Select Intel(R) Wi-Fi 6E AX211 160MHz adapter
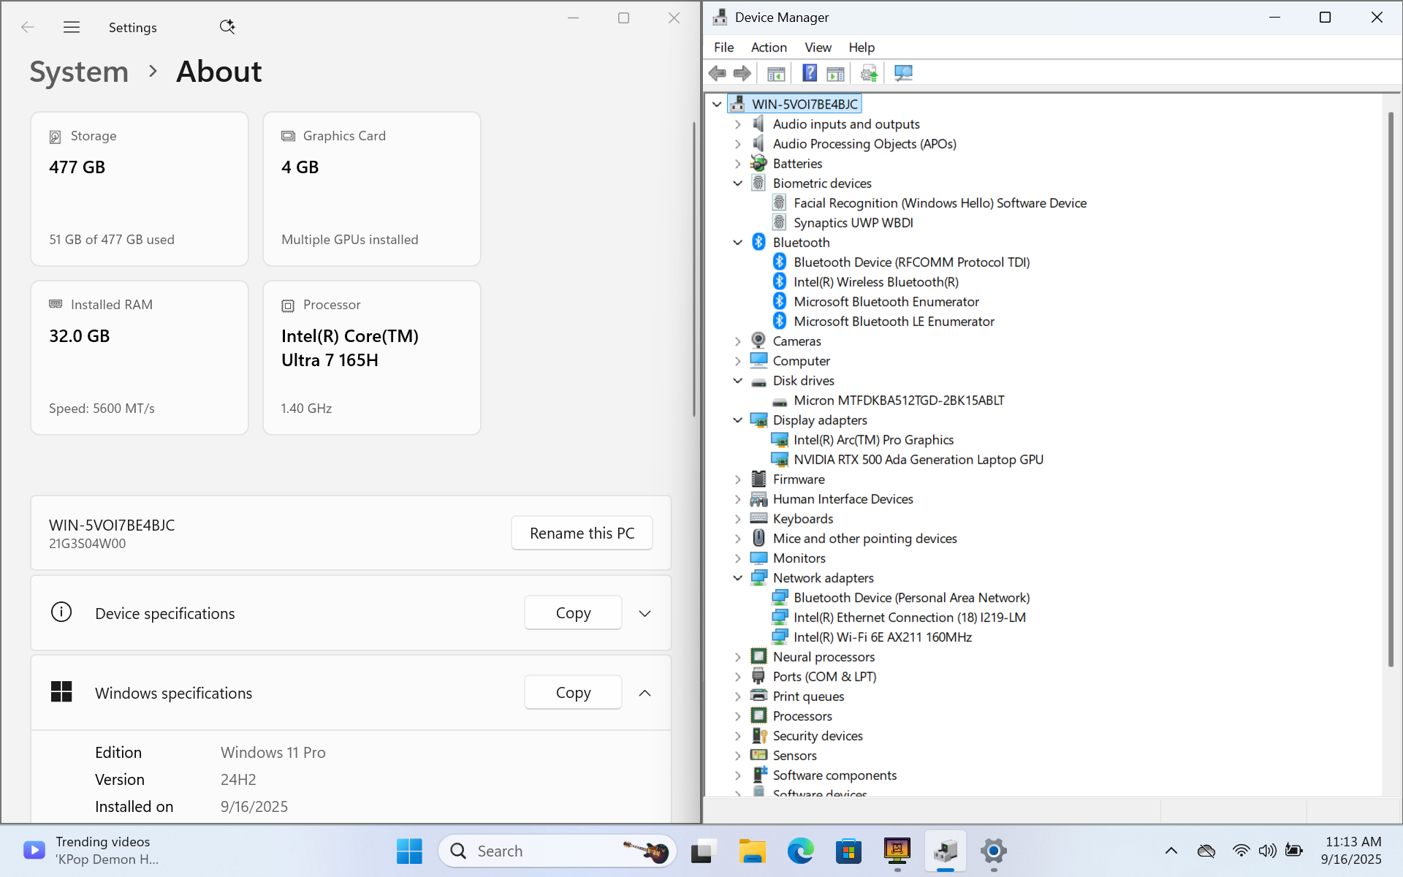Image resolution: width=1403 pixels, height=877 pixels. 882,637
